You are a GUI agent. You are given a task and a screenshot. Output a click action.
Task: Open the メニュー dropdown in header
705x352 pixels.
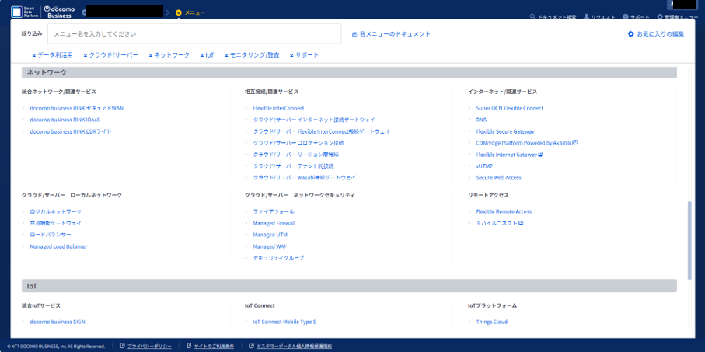point(190,12)
